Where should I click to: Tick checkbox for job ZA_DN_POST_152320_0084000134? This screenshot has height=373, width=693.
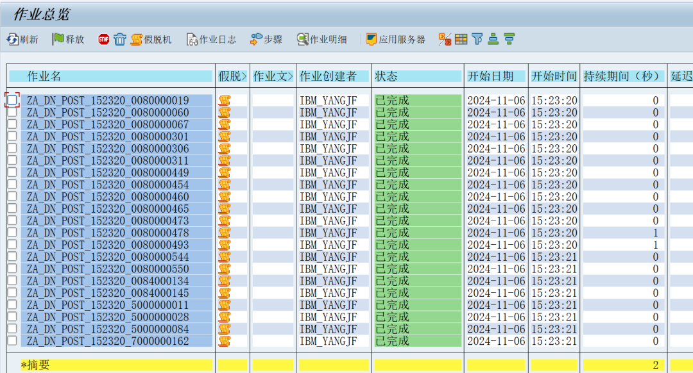(x=12, y=280)
